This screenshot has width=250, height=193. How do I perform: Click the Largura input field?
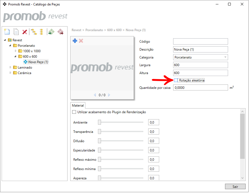tap(201, 65)
